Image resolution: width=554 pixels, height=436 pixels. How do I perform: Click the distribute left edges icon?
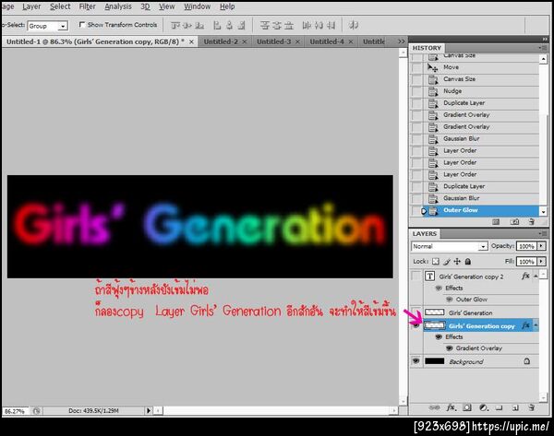[307, 25]
